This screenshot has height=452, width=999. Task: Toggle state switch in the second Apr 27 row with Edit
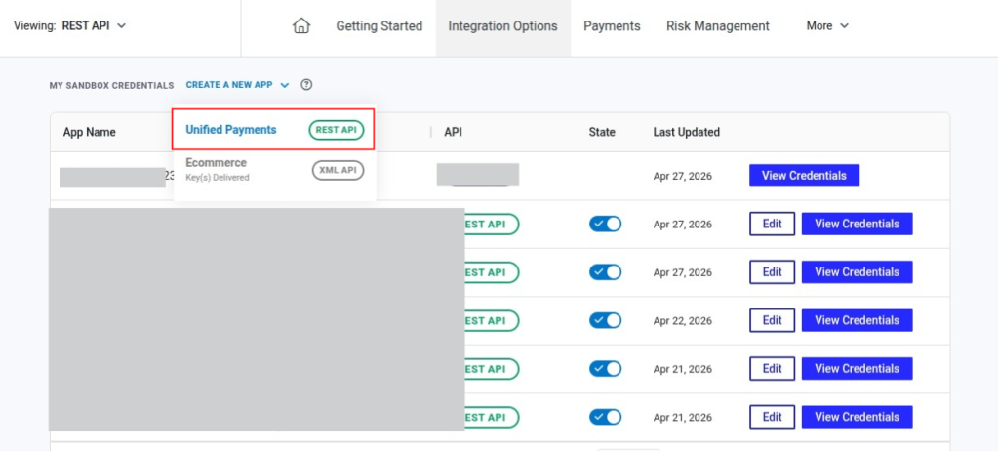605,272
